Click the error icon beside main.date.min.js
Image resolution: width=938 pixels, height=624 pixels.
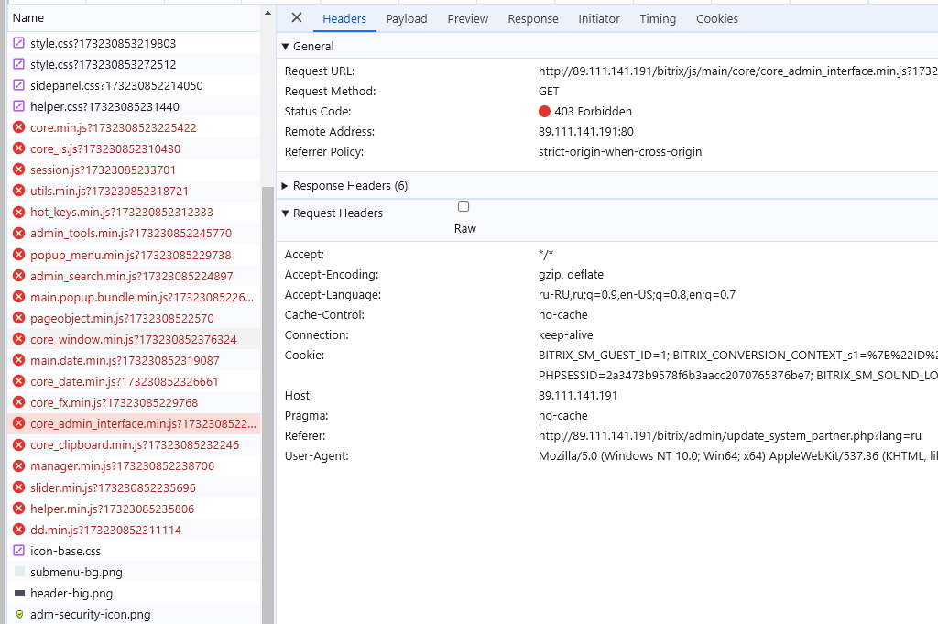(x=19, y=360)
